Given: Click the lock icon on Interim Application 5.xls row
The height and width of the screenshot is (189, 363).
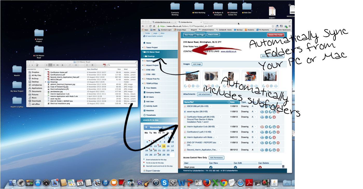Looking at the screenshot, I should [274, 127].
